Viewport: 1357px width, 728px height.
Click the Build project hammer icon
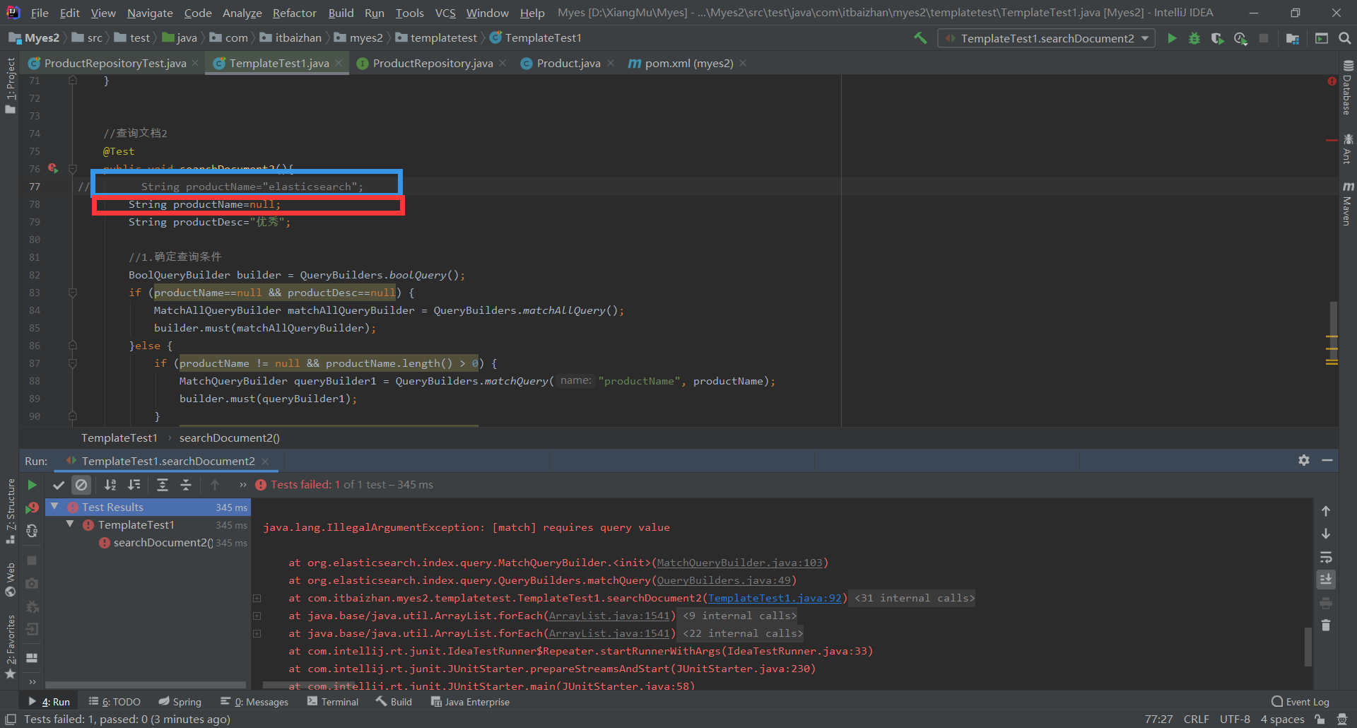920,38
